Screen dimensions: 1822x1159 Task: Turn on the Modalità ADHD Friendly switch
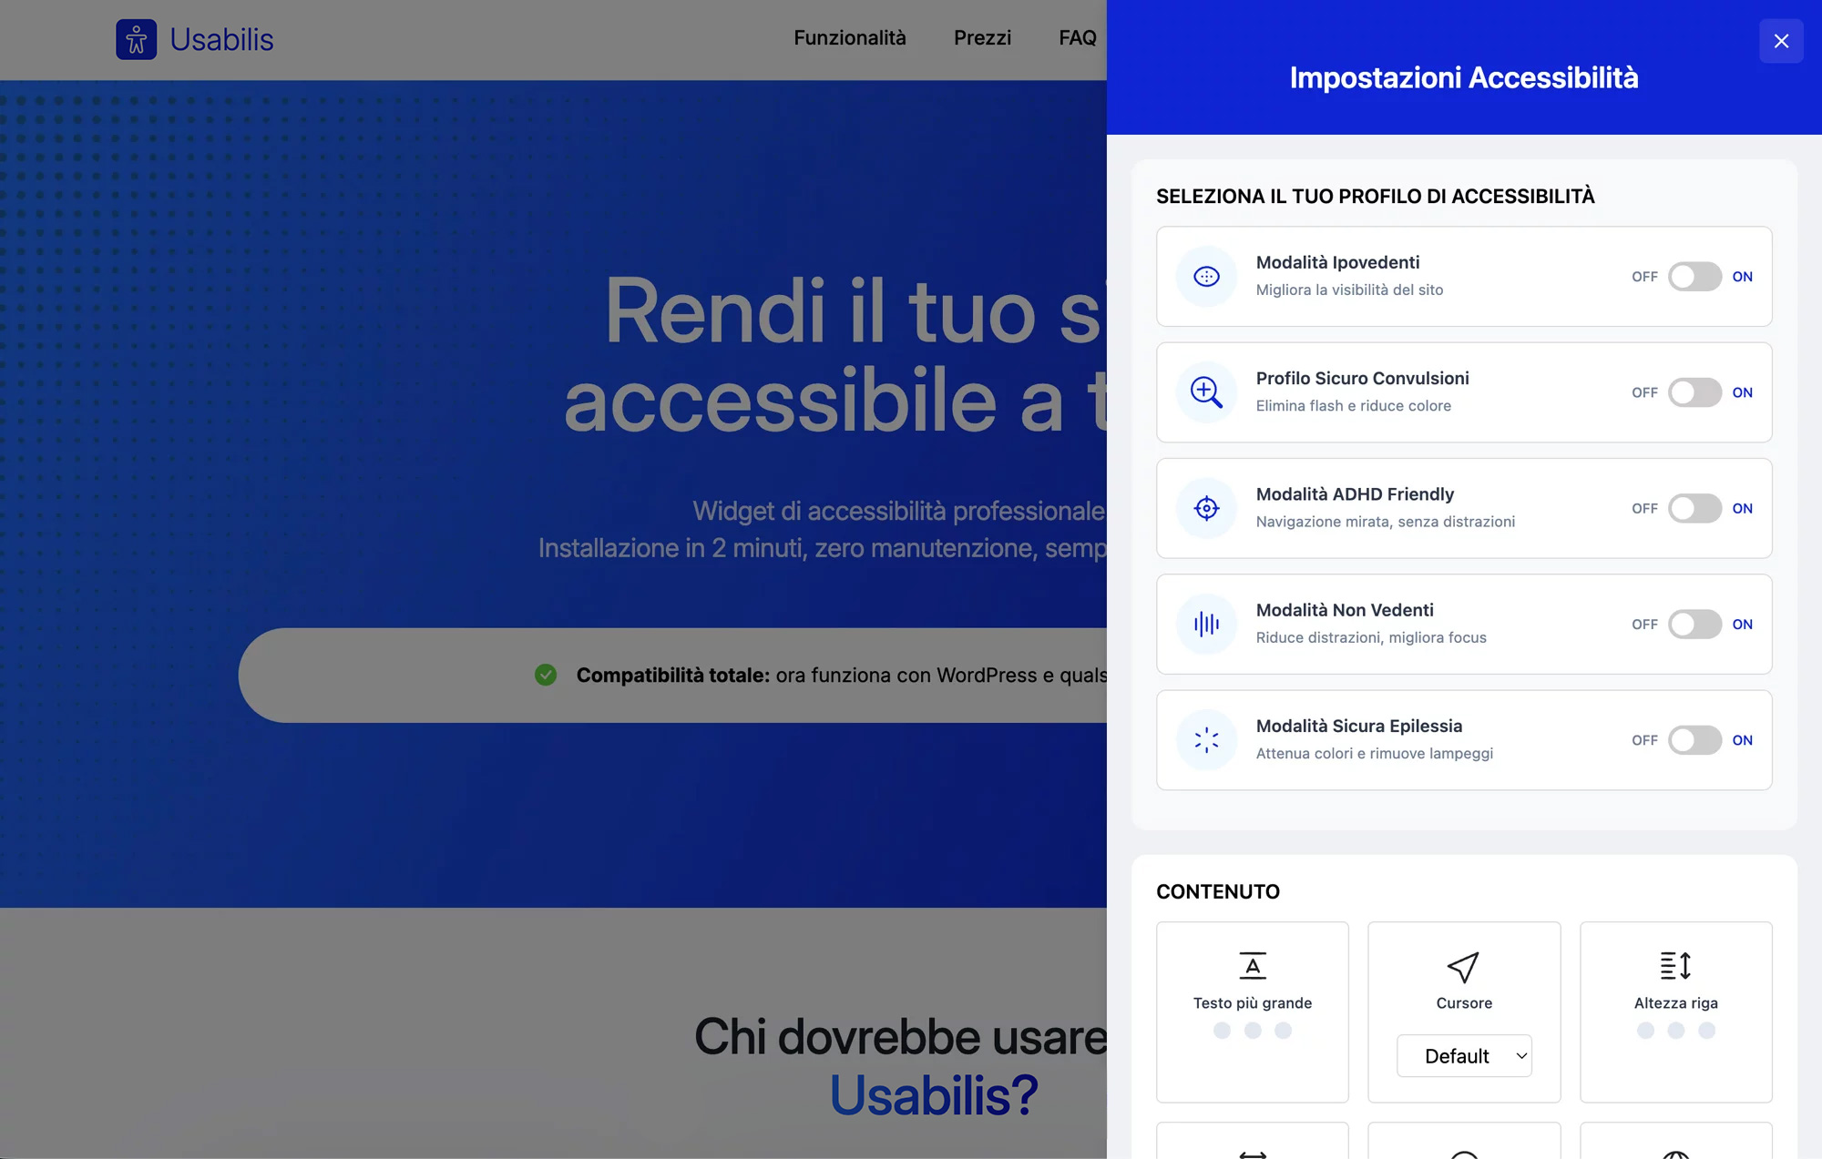tap(1694, 508)
